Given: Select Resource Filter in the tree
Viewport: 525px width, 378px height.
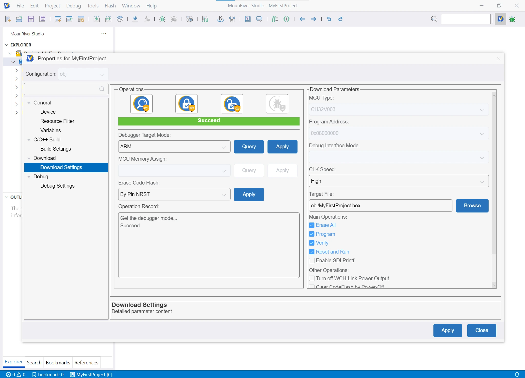Looking at the screenshot, I should click(x=57, y=121).
